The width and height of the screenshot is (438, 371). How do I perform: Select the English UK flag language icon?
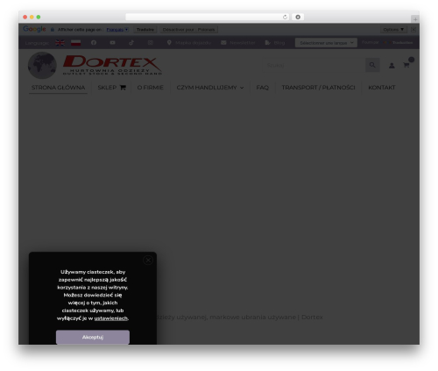point(60,43)
